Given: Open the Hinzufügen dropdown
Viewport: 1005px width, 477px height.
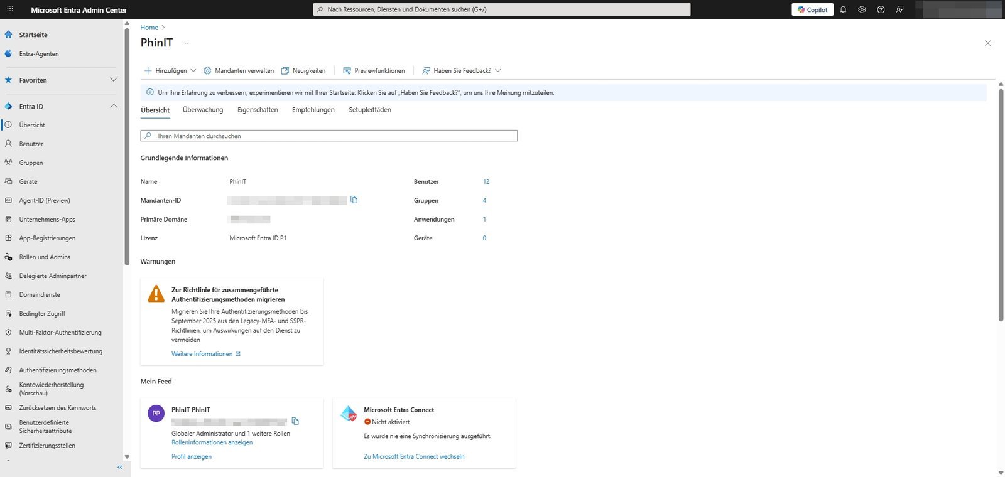Looking at the screenshot, I should [x=170, y=70].
